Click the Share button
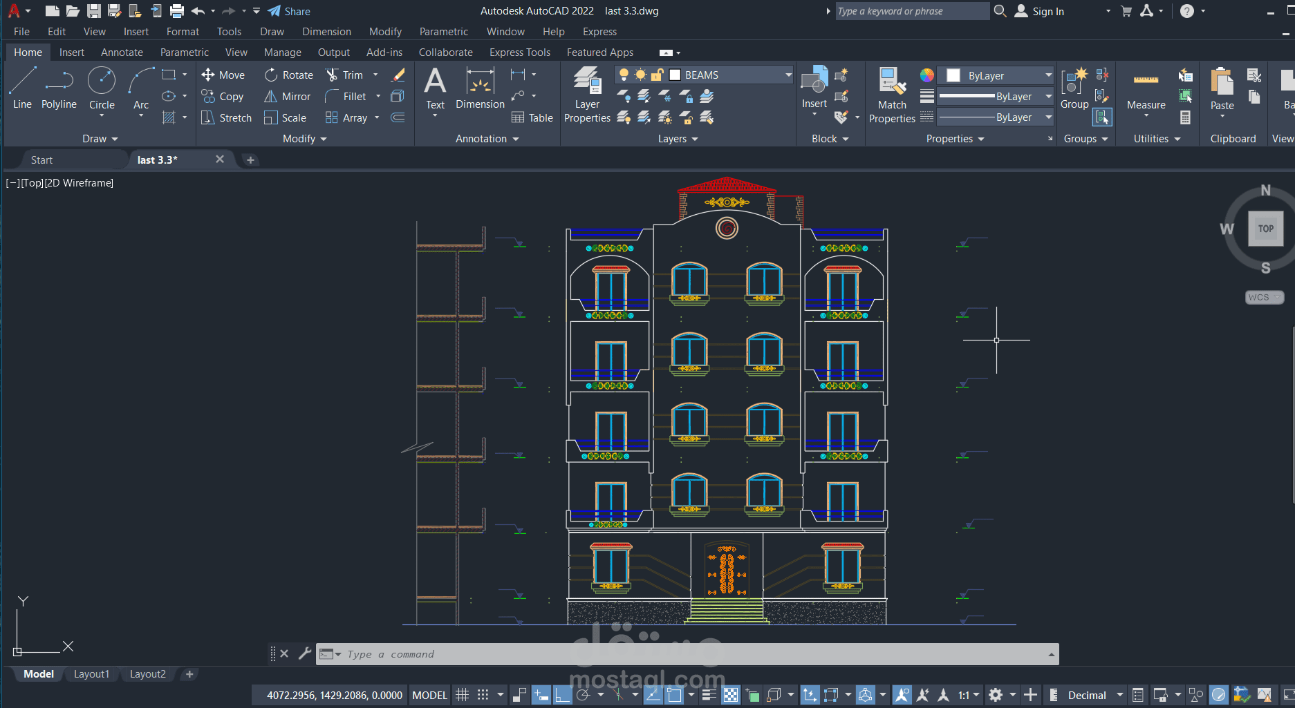Viewport: 1295px width, 708px height. click(289, 11)
